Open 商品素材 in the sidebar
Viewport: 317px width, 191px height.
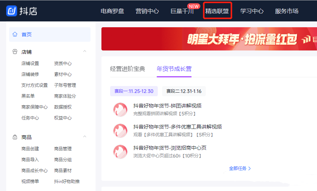click(63, 171)
